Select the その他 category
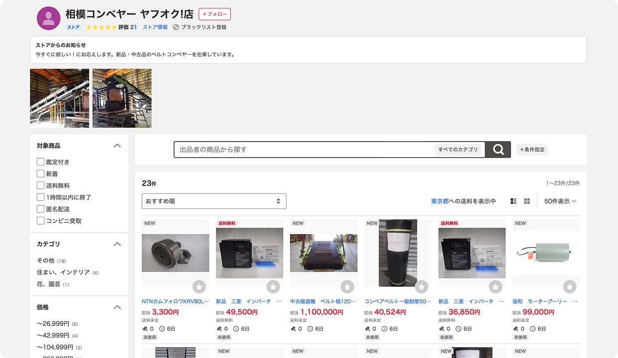The height and width of the screenshot is (358, 618). pyautogui.click(x=45, y=261)
